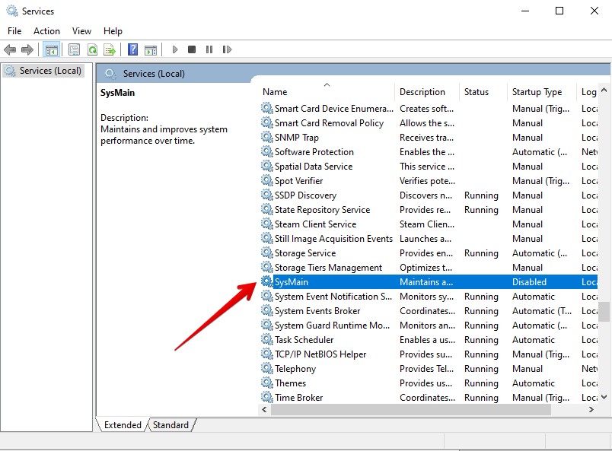Click the gear icon beside Themes
The height and width of the screenshot is (451, 612).
pos(267,383)
